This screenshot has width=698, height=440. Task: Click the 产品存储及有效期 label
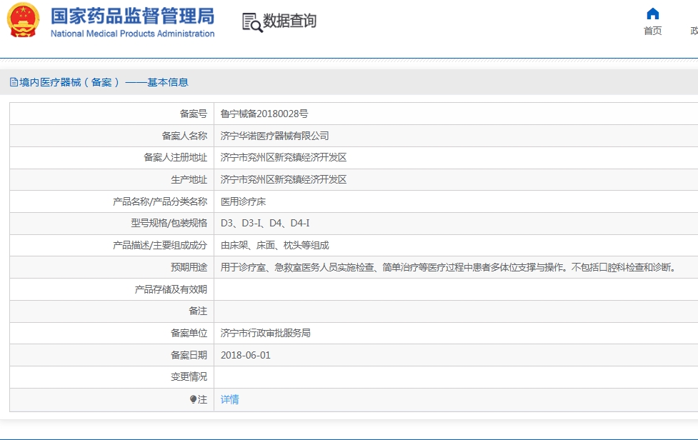click(171, 289)
